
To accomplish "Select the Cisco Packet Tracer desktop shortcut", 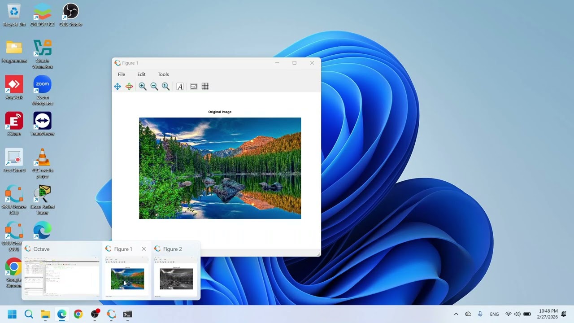I will (42, 200).
